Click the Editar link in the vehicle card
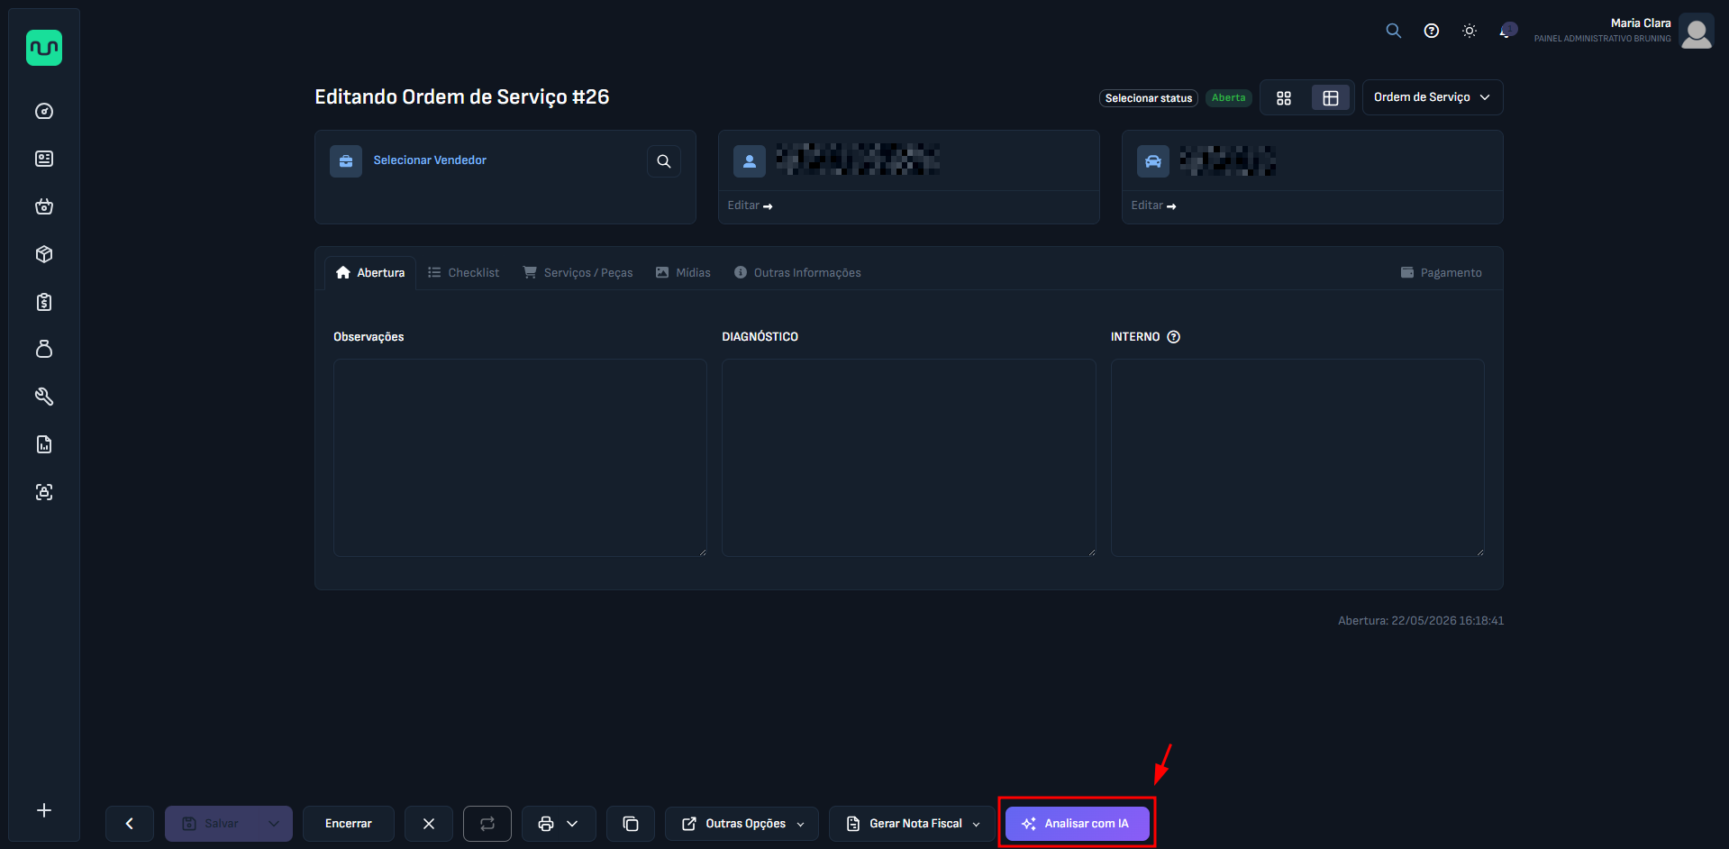The image size is (1729, 849). click(x=1153, y=205)
